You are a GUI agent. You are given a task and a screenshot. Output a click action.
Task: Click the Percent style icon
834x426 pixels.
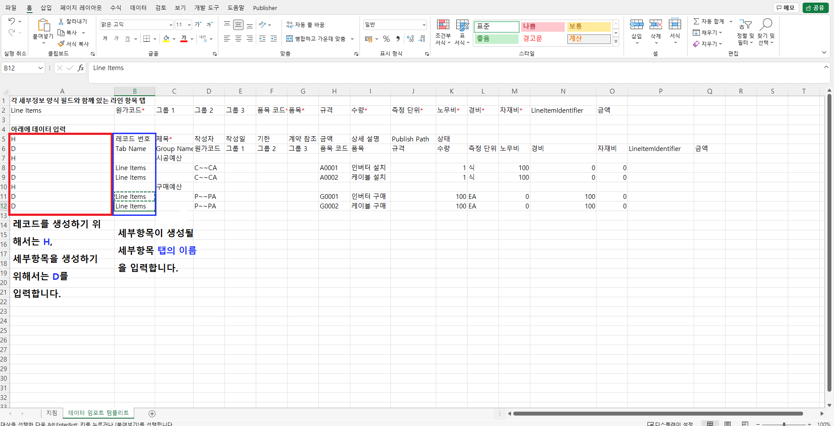point(386,39)
